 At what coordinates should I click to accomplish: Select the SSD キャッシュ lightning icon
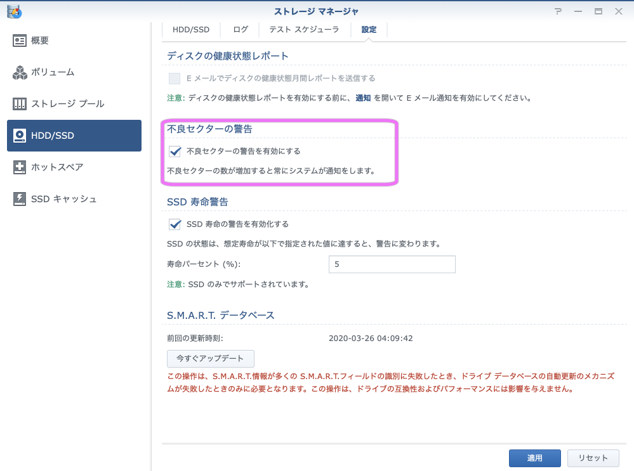tap(20, 199)
